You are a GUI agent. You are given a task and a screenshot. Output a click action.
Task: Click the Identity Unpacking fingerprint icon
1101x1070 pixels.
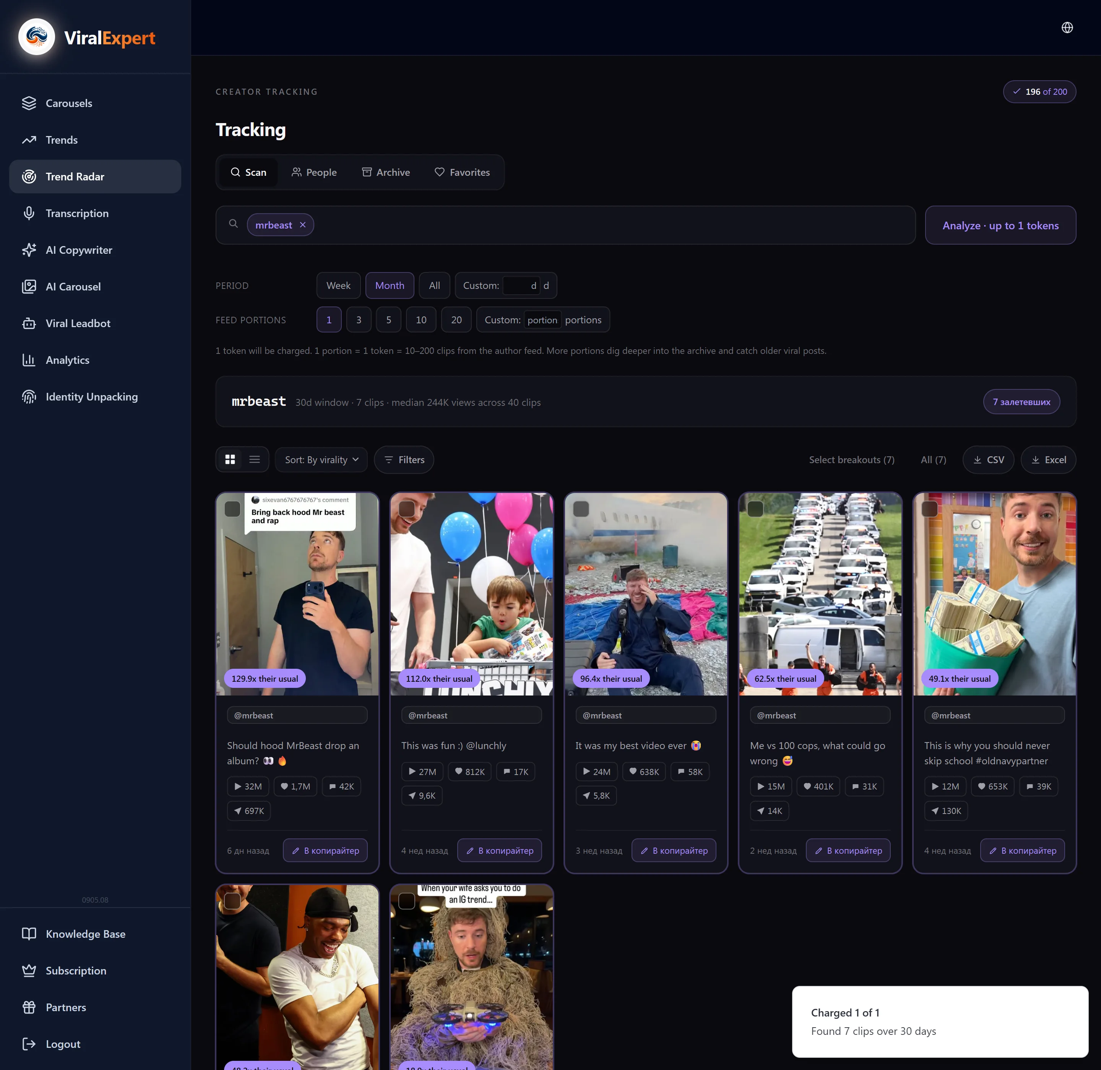pos(29,397)
